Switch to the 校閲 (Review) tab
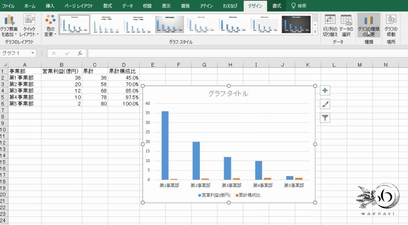Image resolution: width=408 pixels, height=225 pixels. [x=147, y=6]
